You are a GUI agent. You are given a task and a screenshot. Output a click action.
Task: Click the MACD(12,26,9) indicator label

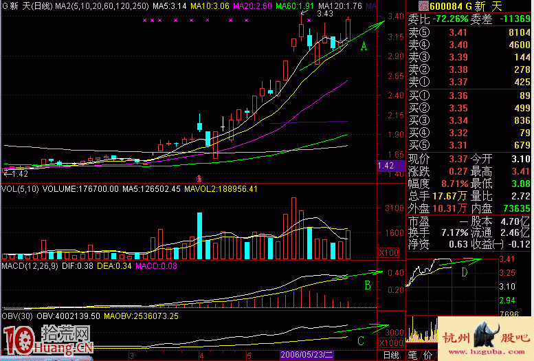coord(29,265)
